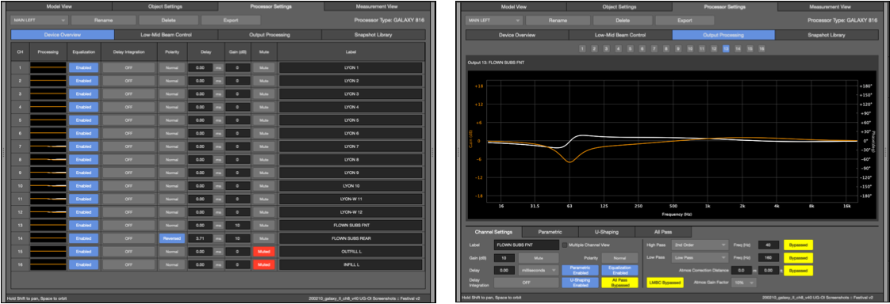The width and height of the screenshot is (890, 304).
Task: Edit Gain (dB) field in Channel Settings
Action: 504,257
